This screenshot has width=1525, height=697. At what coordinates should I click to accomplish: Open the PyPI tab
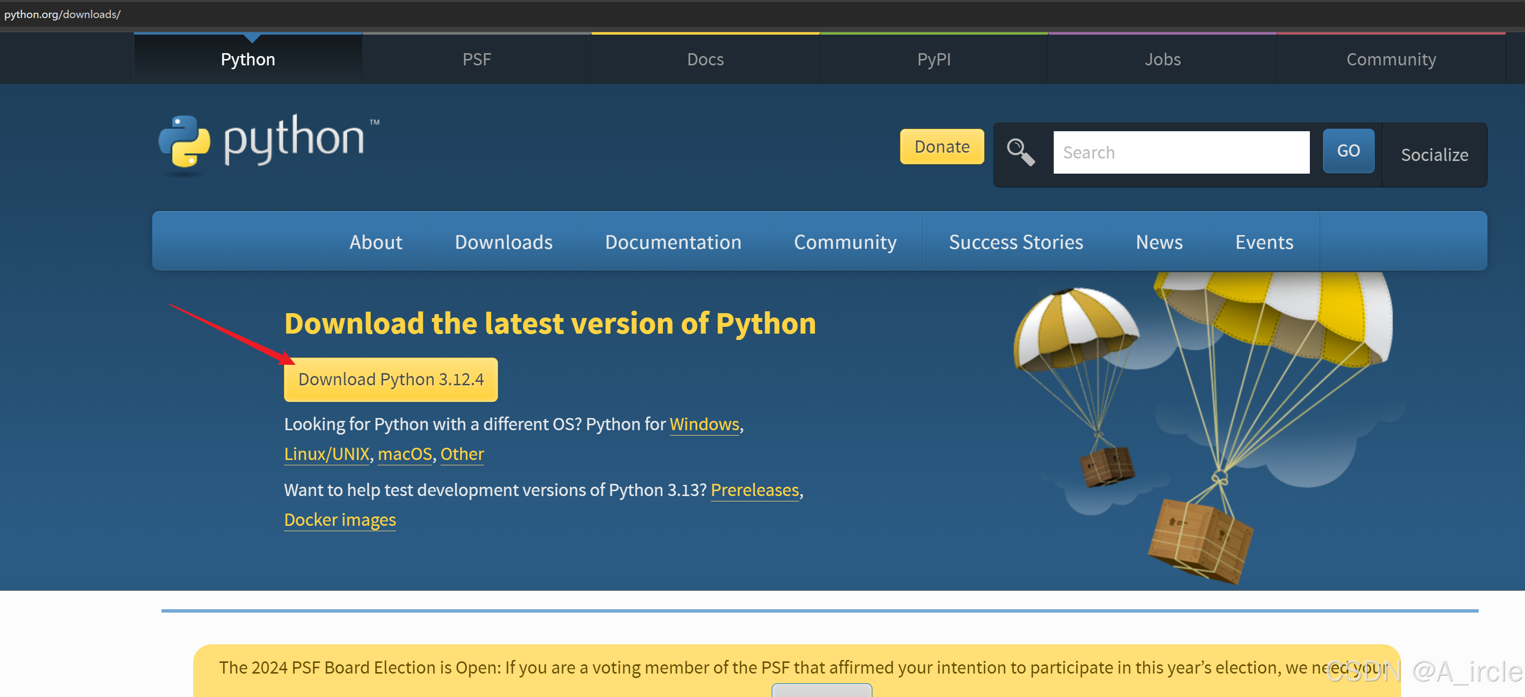pyautogui.click(x=934, y=59)
